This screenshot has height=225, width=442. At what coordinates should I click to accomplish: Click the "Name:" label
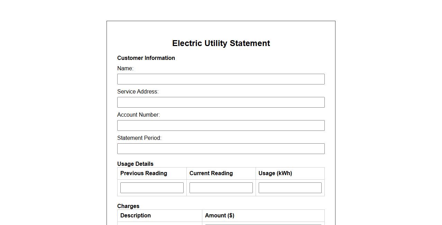(125, 69)
